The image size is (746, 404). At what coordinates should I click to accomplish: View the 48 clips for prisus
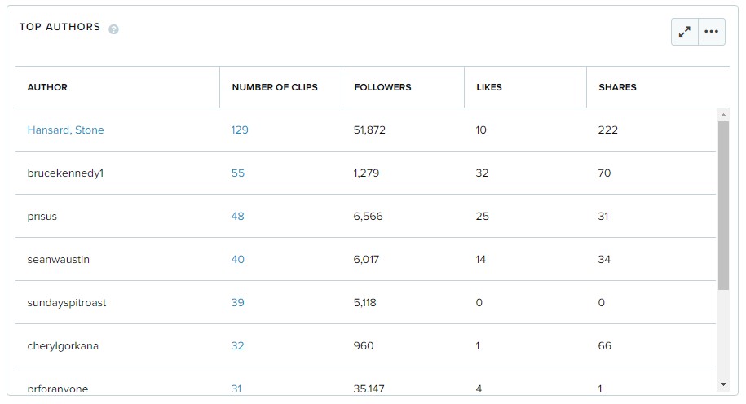[x=238, y=217]
